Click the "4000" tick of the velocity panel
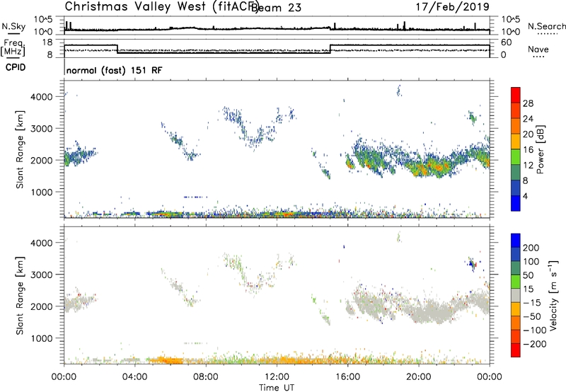 click(x=42, y=243)
